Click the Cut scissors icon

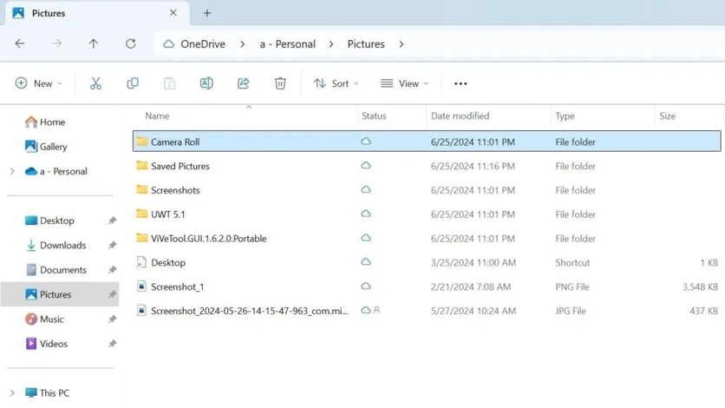tap(95, 83)
